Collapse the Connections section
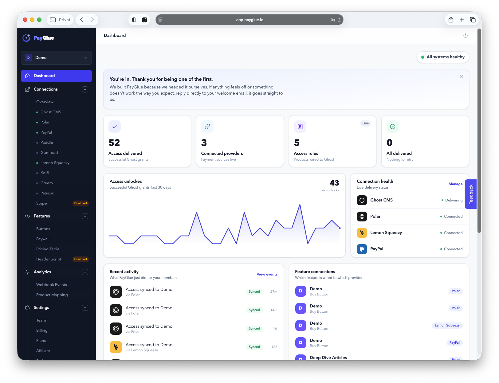 pyautogui.click(x=85, y=89)
